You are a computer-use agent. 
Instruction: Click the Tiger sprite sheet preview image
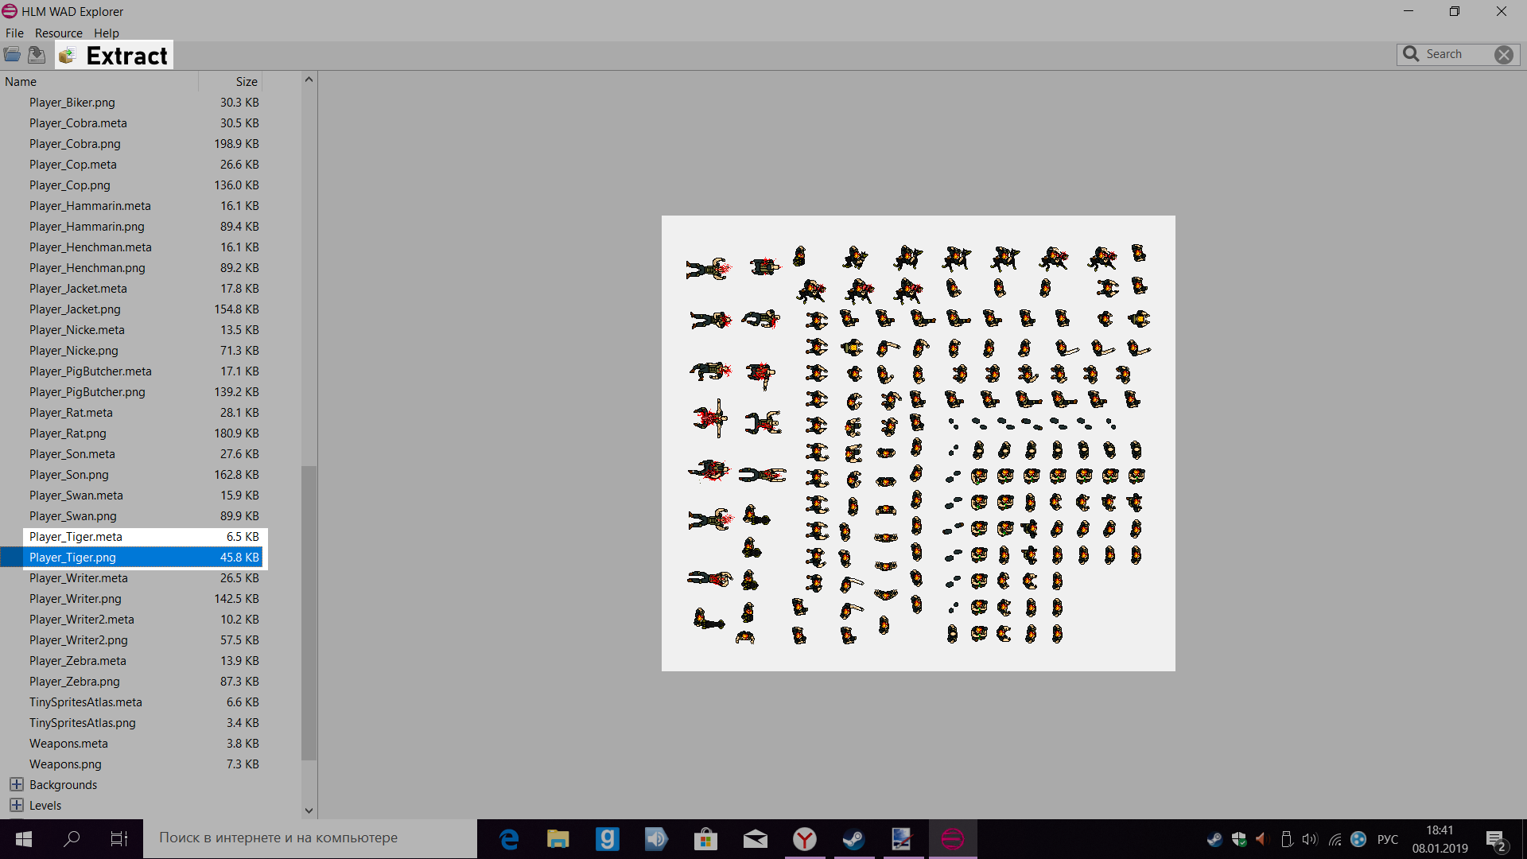tap(918, 443)
